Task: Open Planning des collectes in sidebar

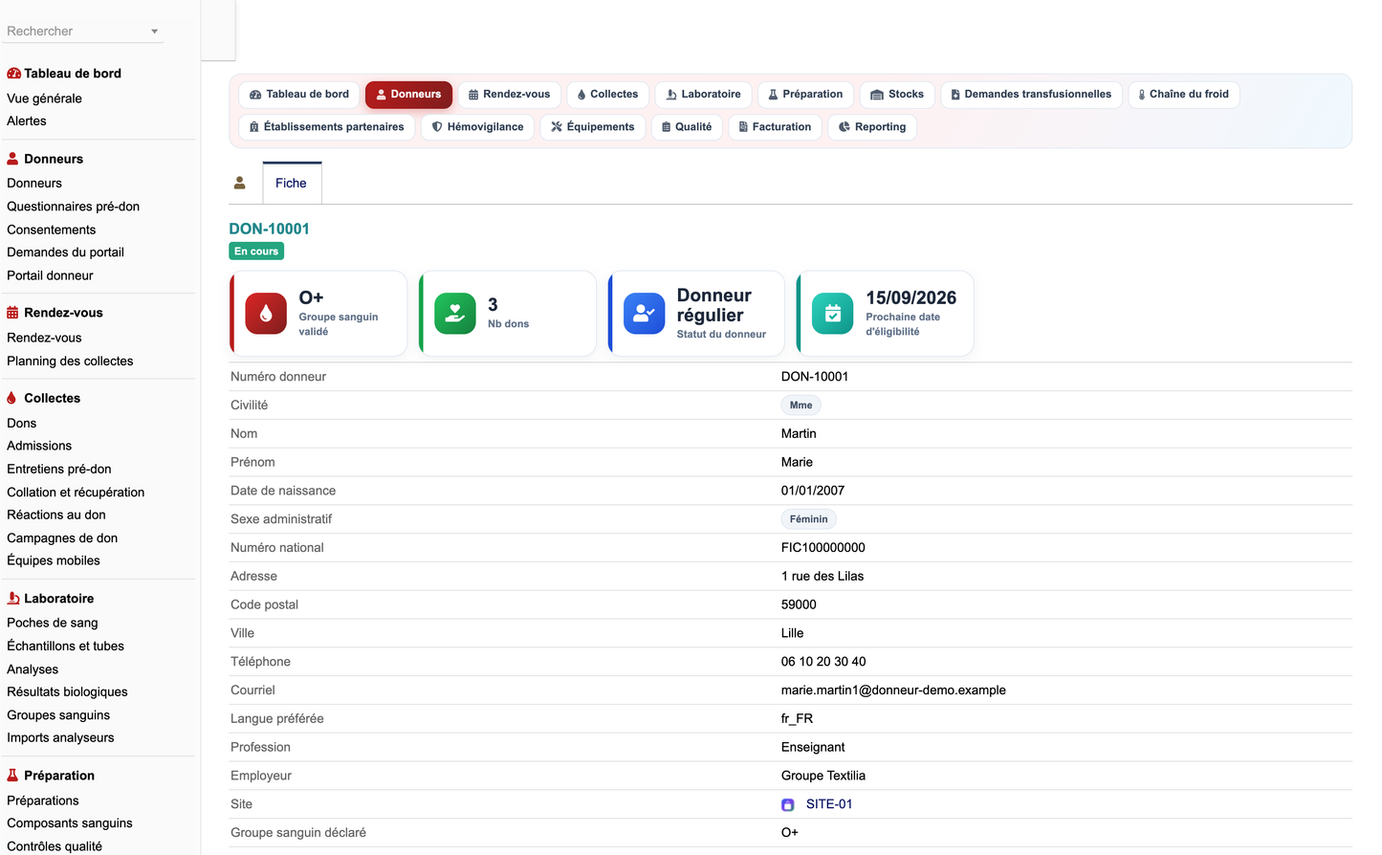Action: tap(70, 362)
